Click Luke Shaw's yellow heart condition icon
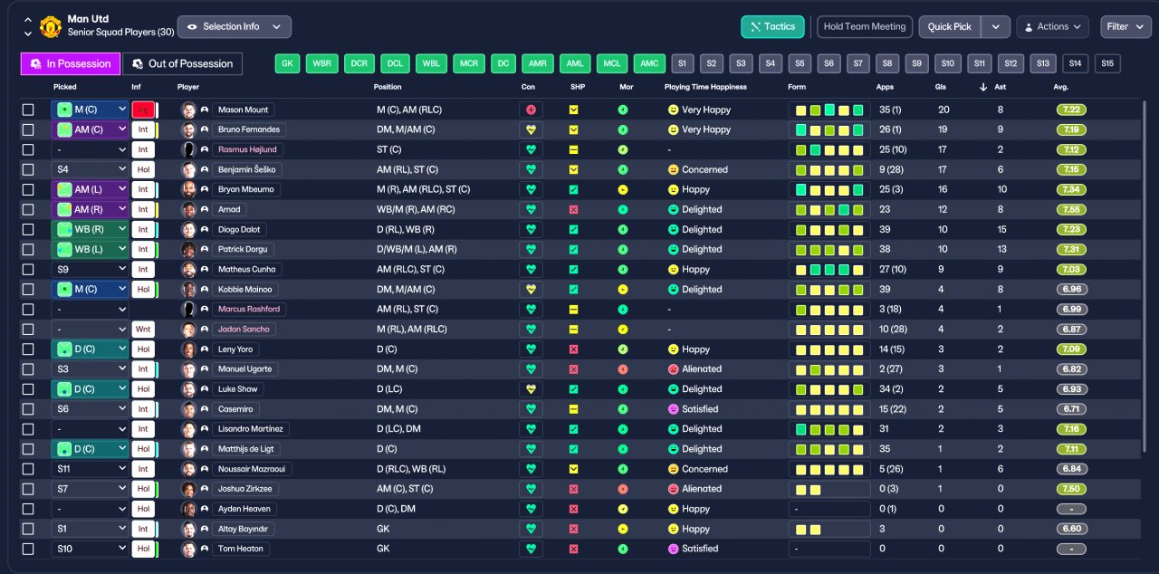 click(x=531, y=389)
